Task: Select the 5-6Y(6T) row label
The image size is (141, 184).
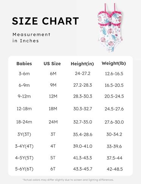Action: pyautogui.click(x=24, y=169)
